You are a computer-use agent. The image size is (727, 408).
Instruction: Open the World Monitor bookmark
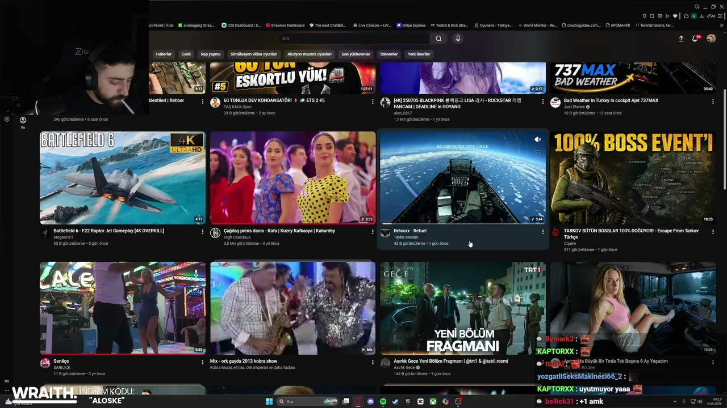pos(537,25)
